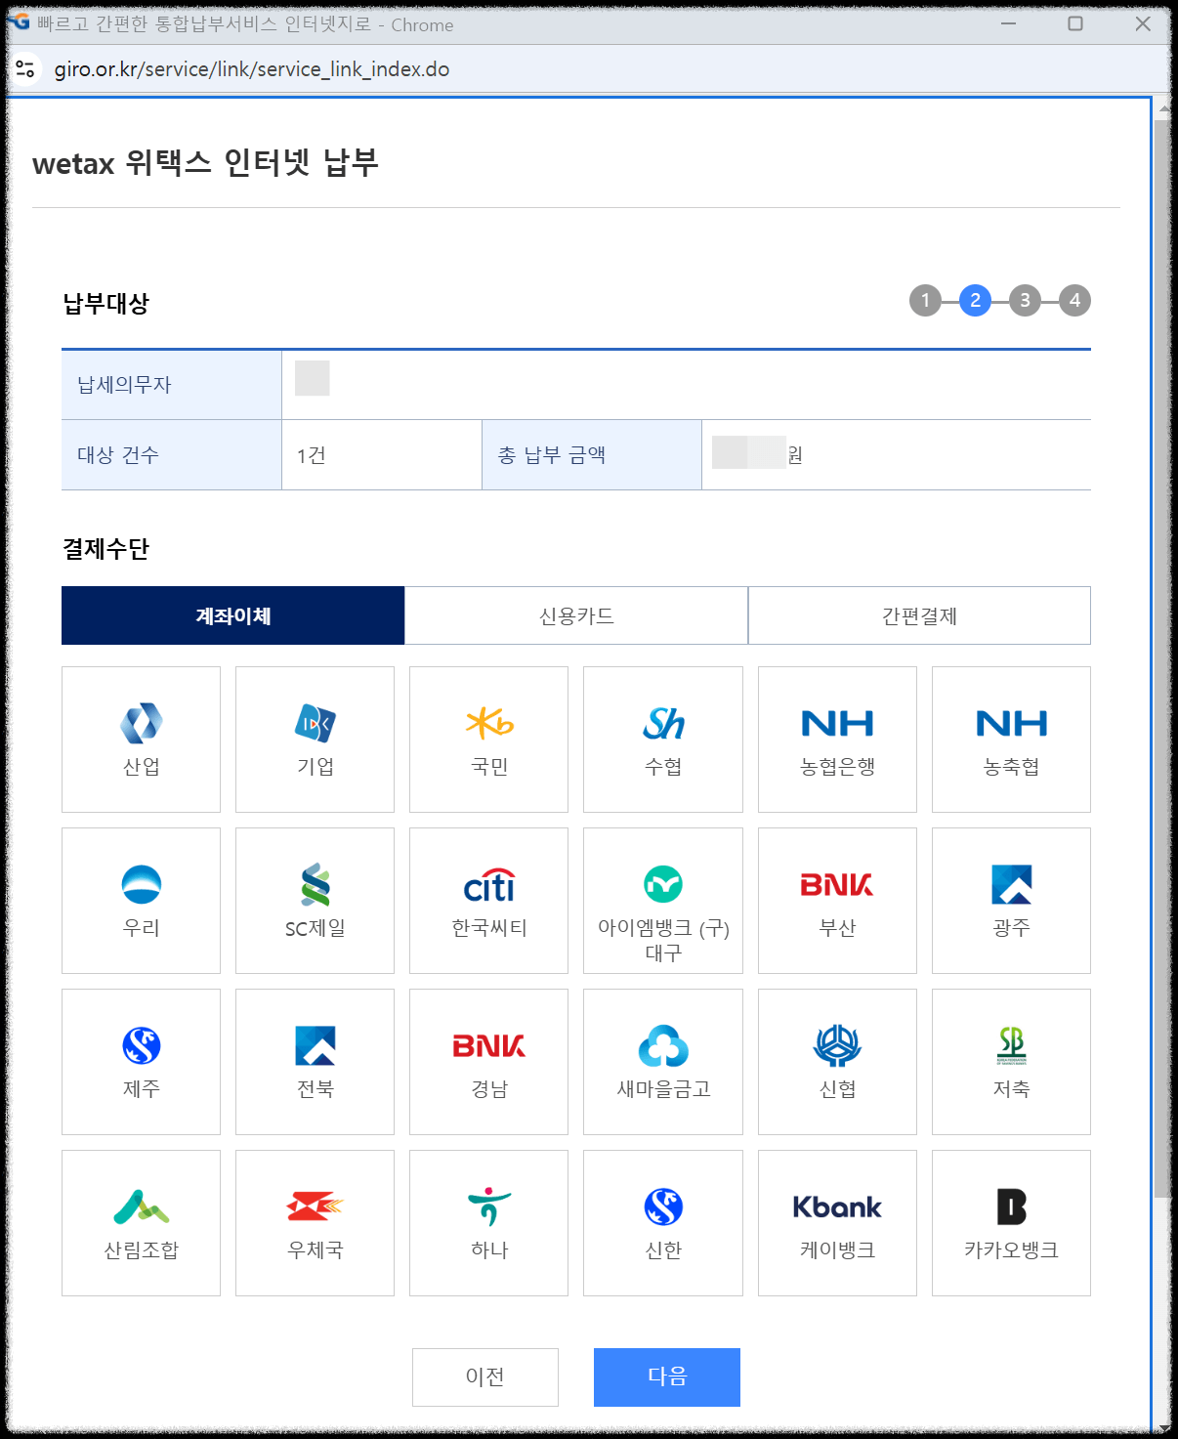The height and width of the screenshot is (1439, 1178).
Task: Choose the 우체국 post office bank
Action: point(315,1222)
